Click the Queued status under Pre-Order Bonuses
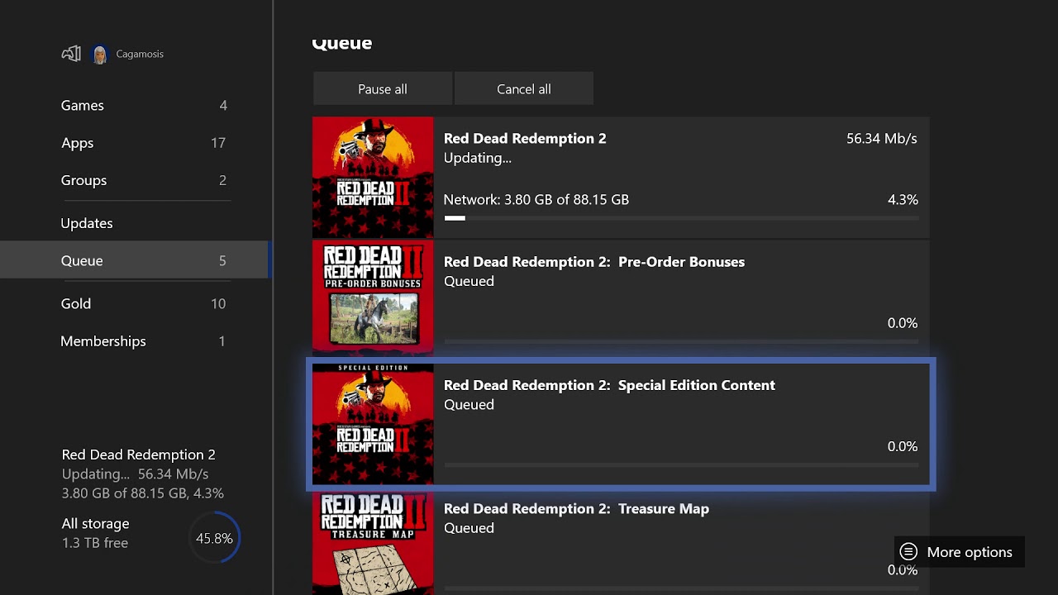The image size is (1058, 595). coord(469,281)
